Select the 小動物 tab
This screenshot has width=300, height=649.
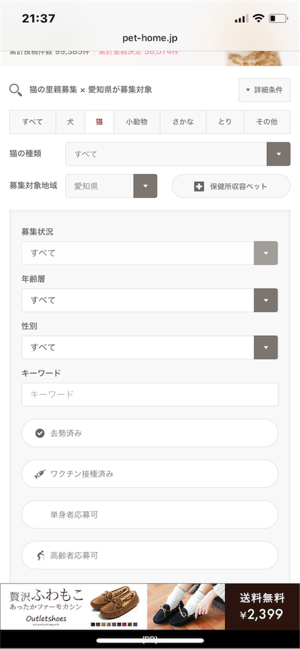coord(137,122)
